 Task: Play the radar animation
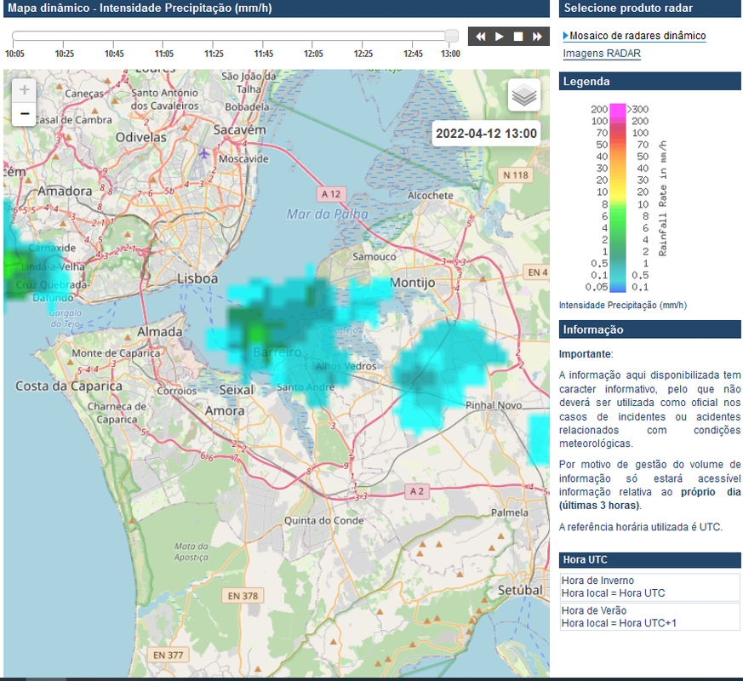pos(499,37)
